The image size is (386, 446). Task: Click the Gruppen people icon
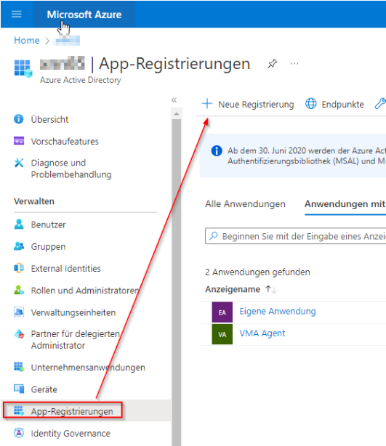pyautogui.click(x=19, y=246)
